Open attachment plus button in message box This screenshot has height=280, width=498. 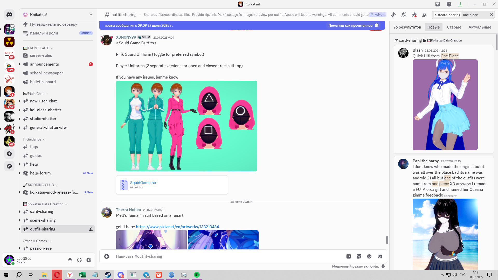pos(107,256)
